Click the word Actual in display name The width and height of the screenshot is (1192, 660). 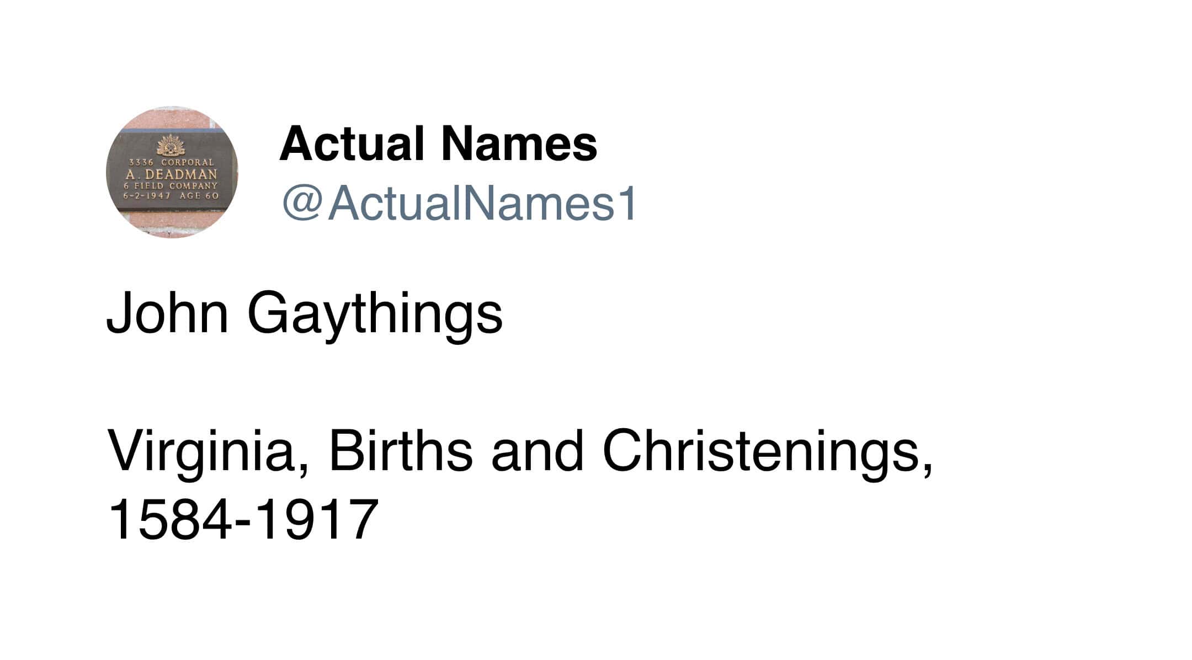(352, 144)
